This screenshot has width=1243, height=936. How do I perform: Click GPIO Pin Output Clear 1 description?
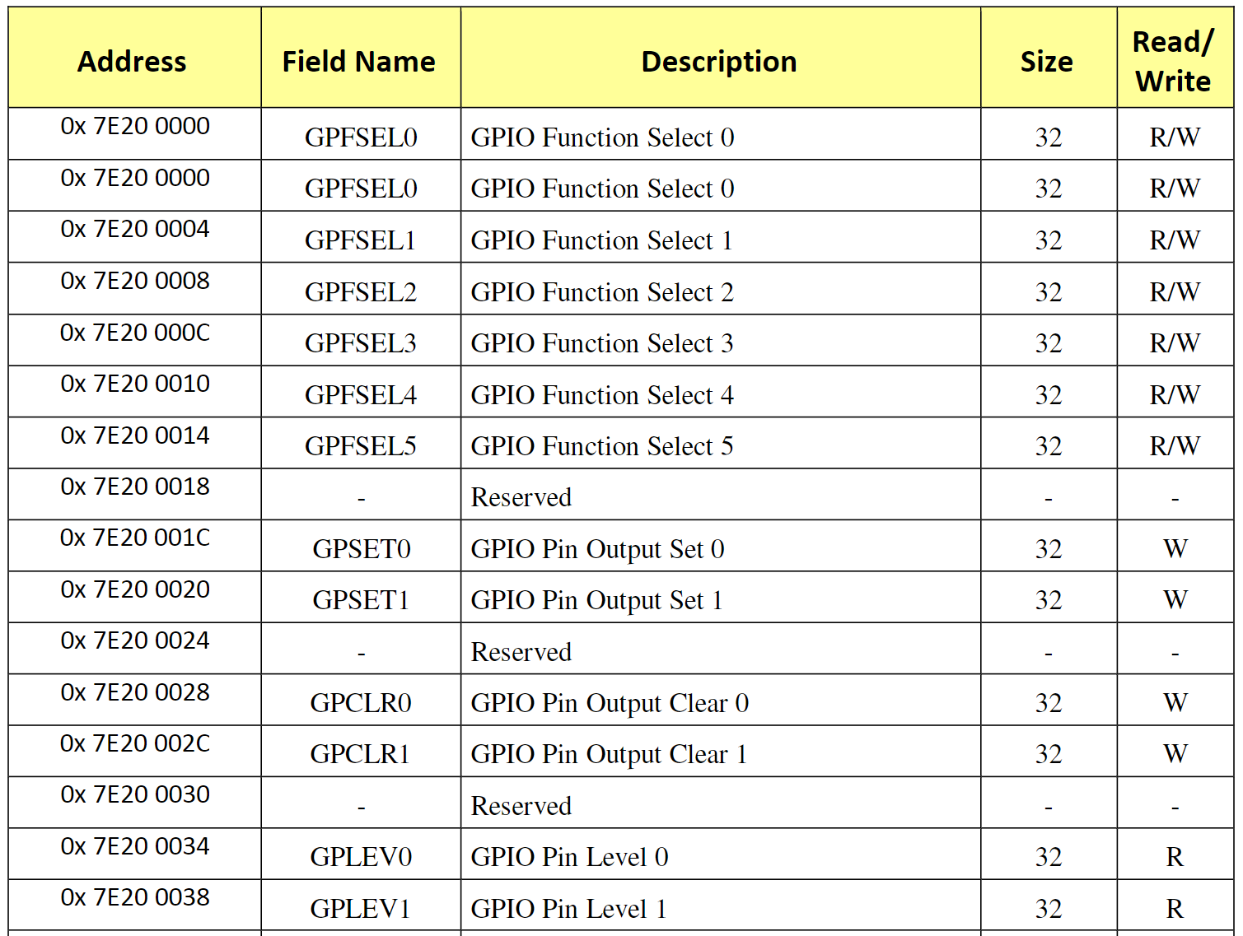tap(609, 754)
